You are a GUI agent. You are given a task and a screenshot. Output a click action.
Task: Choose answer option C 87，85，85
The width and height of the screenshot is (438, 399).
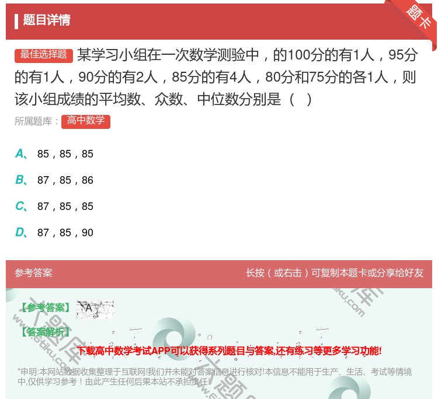coord(54,206)
